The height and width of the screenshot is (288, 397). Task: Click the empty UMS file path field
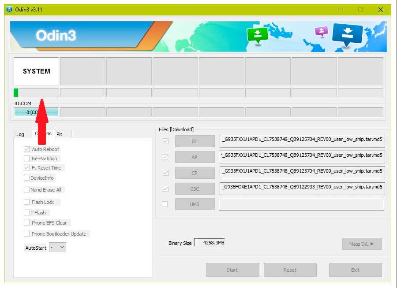(302, 204)
